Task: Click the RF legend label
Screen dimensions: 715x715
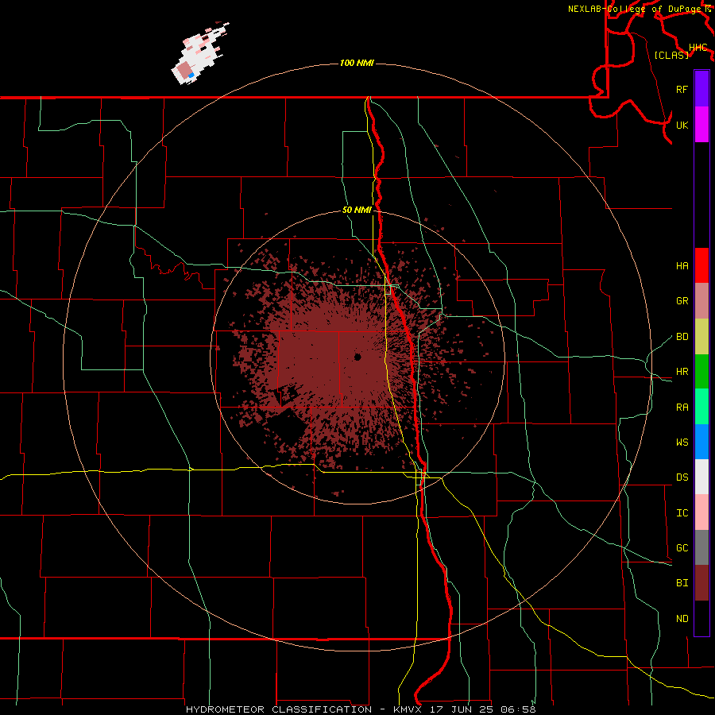Action: [682, 89]
